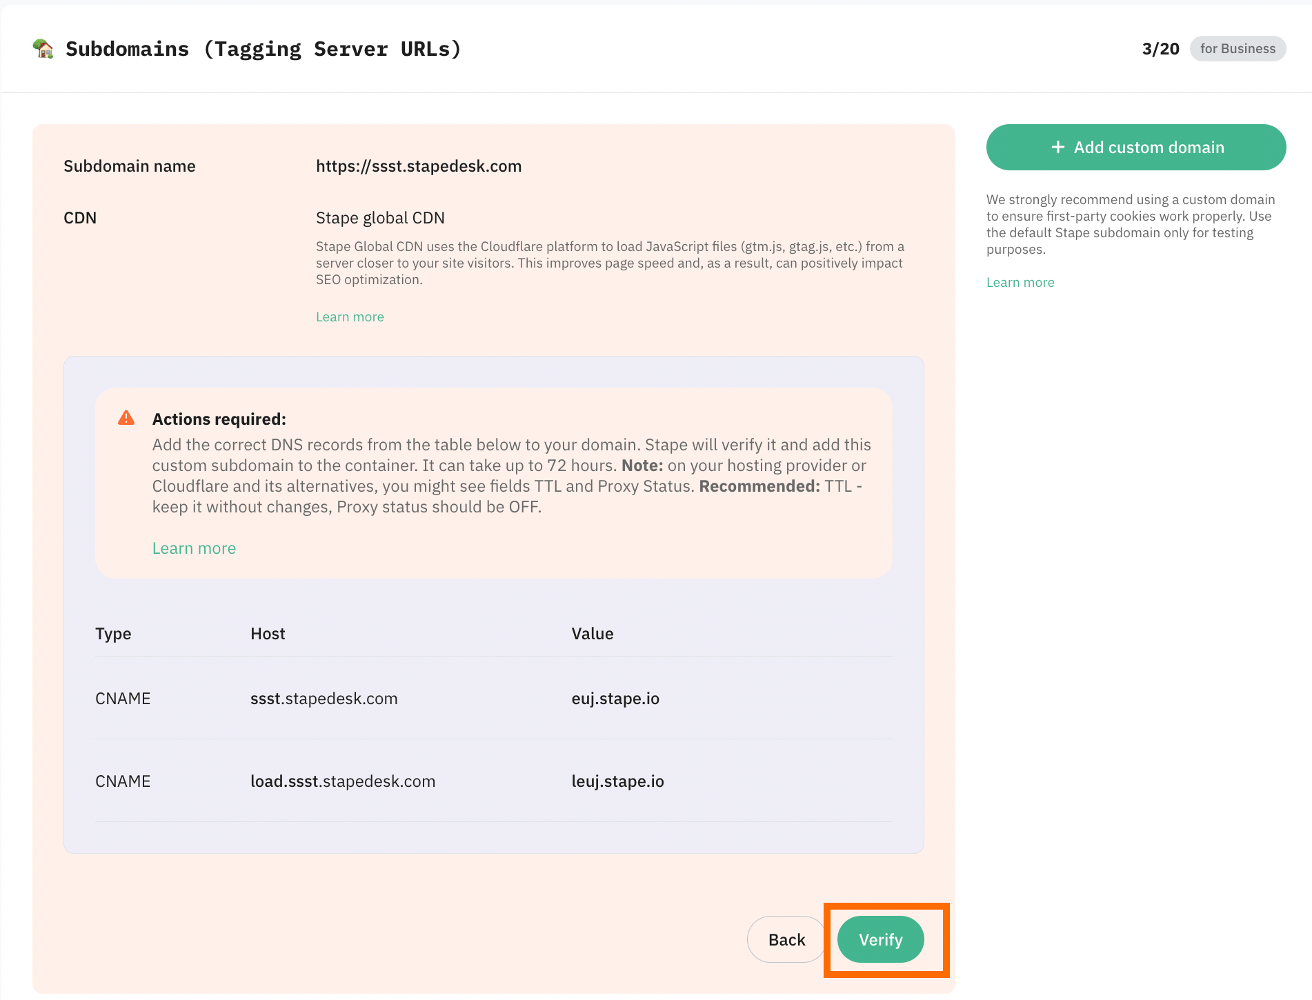Click the Value column header
Image resolution: width=1312 pixels, height=1000 pixels.
pyautogui.click(x=593, y=634)
